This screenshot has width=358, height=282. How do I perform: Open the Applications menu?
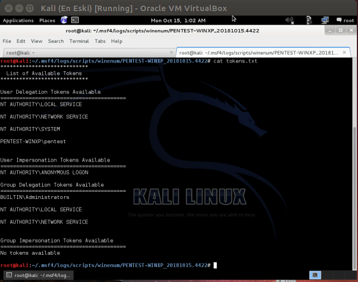tap(18, 21)
